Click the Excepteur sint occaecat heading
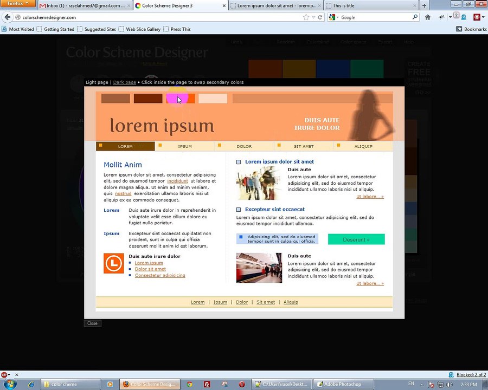 pos(275,209)
